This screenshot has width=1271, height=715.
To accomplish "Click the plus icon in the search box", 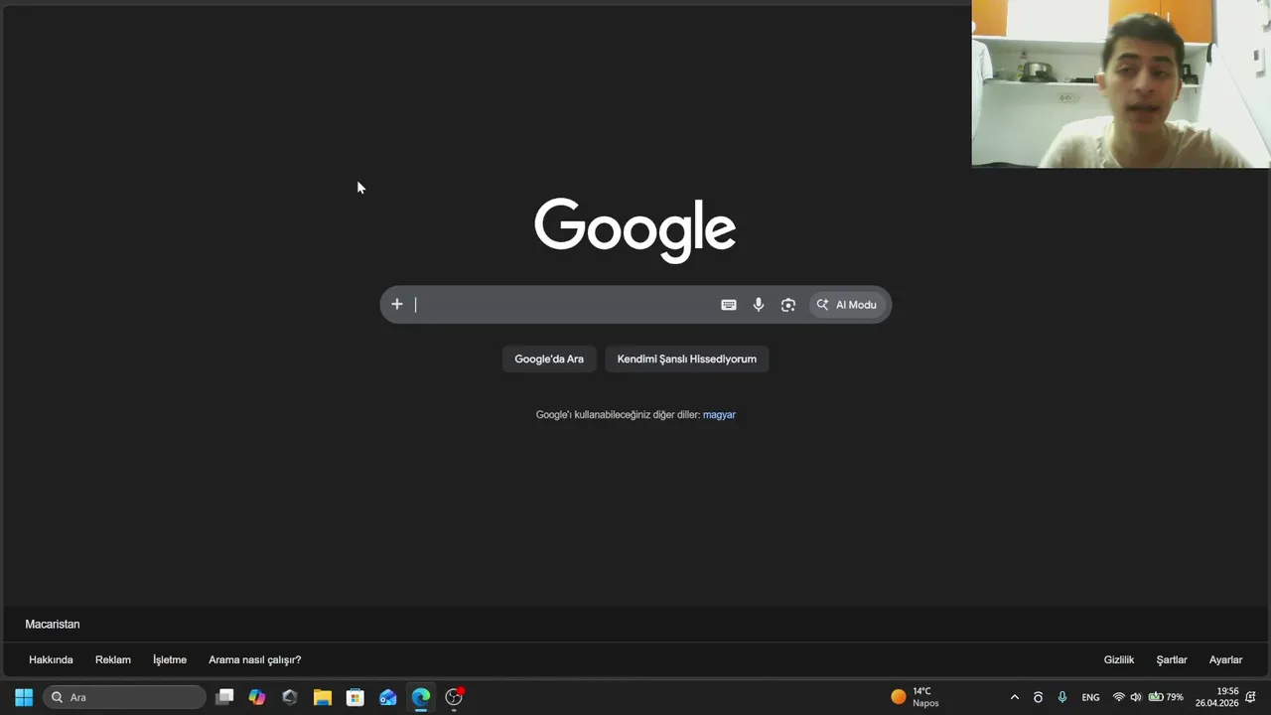I will [396, 305].
